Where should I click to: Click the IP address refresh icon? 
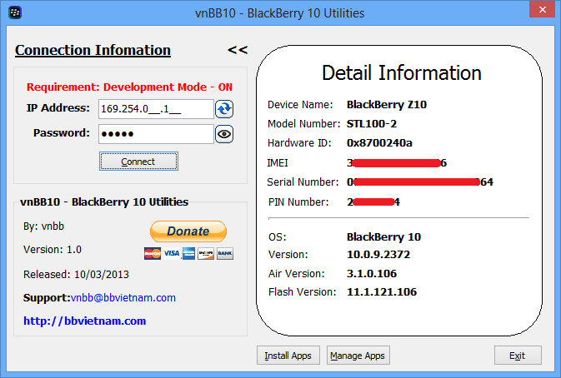tap(224, 109)
